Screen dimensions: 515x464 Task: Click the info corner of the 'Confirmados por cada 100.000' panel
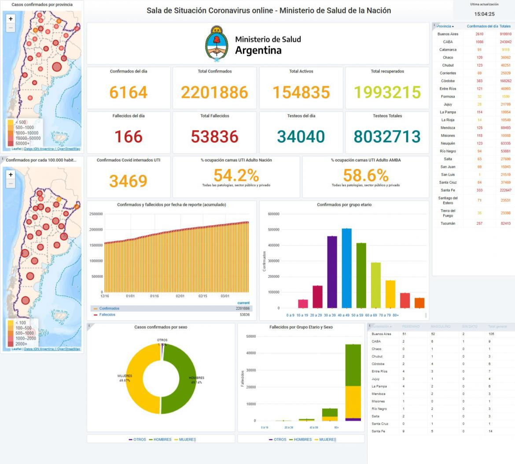[x=2, y=158]
